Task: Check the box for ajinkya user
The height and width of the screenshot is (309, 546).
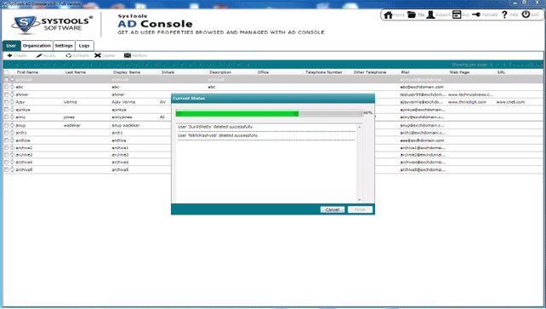Action: coord(6,110)
